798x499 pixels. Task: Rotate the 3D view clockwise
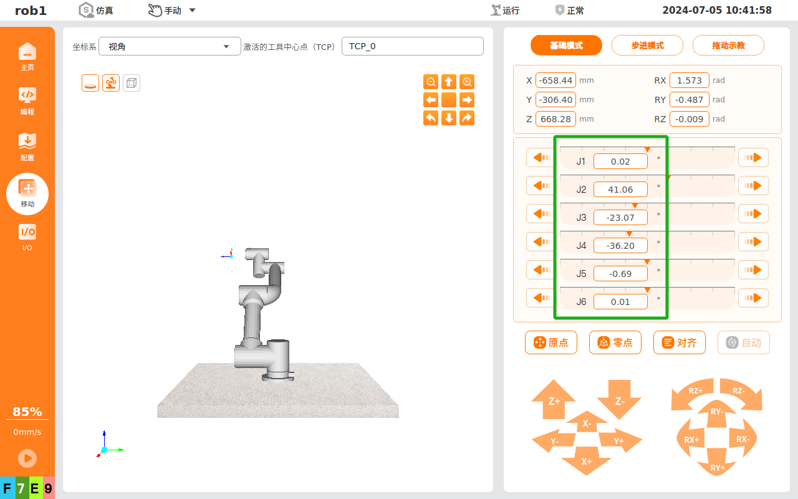467,118
